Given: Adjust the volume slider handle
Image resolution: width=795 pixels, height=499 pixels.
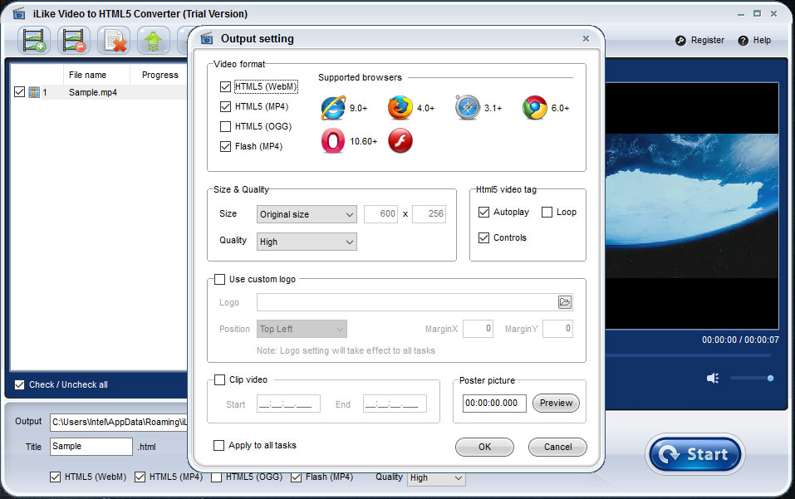Looking at the screenshot, I should click(x=770, y=379).
